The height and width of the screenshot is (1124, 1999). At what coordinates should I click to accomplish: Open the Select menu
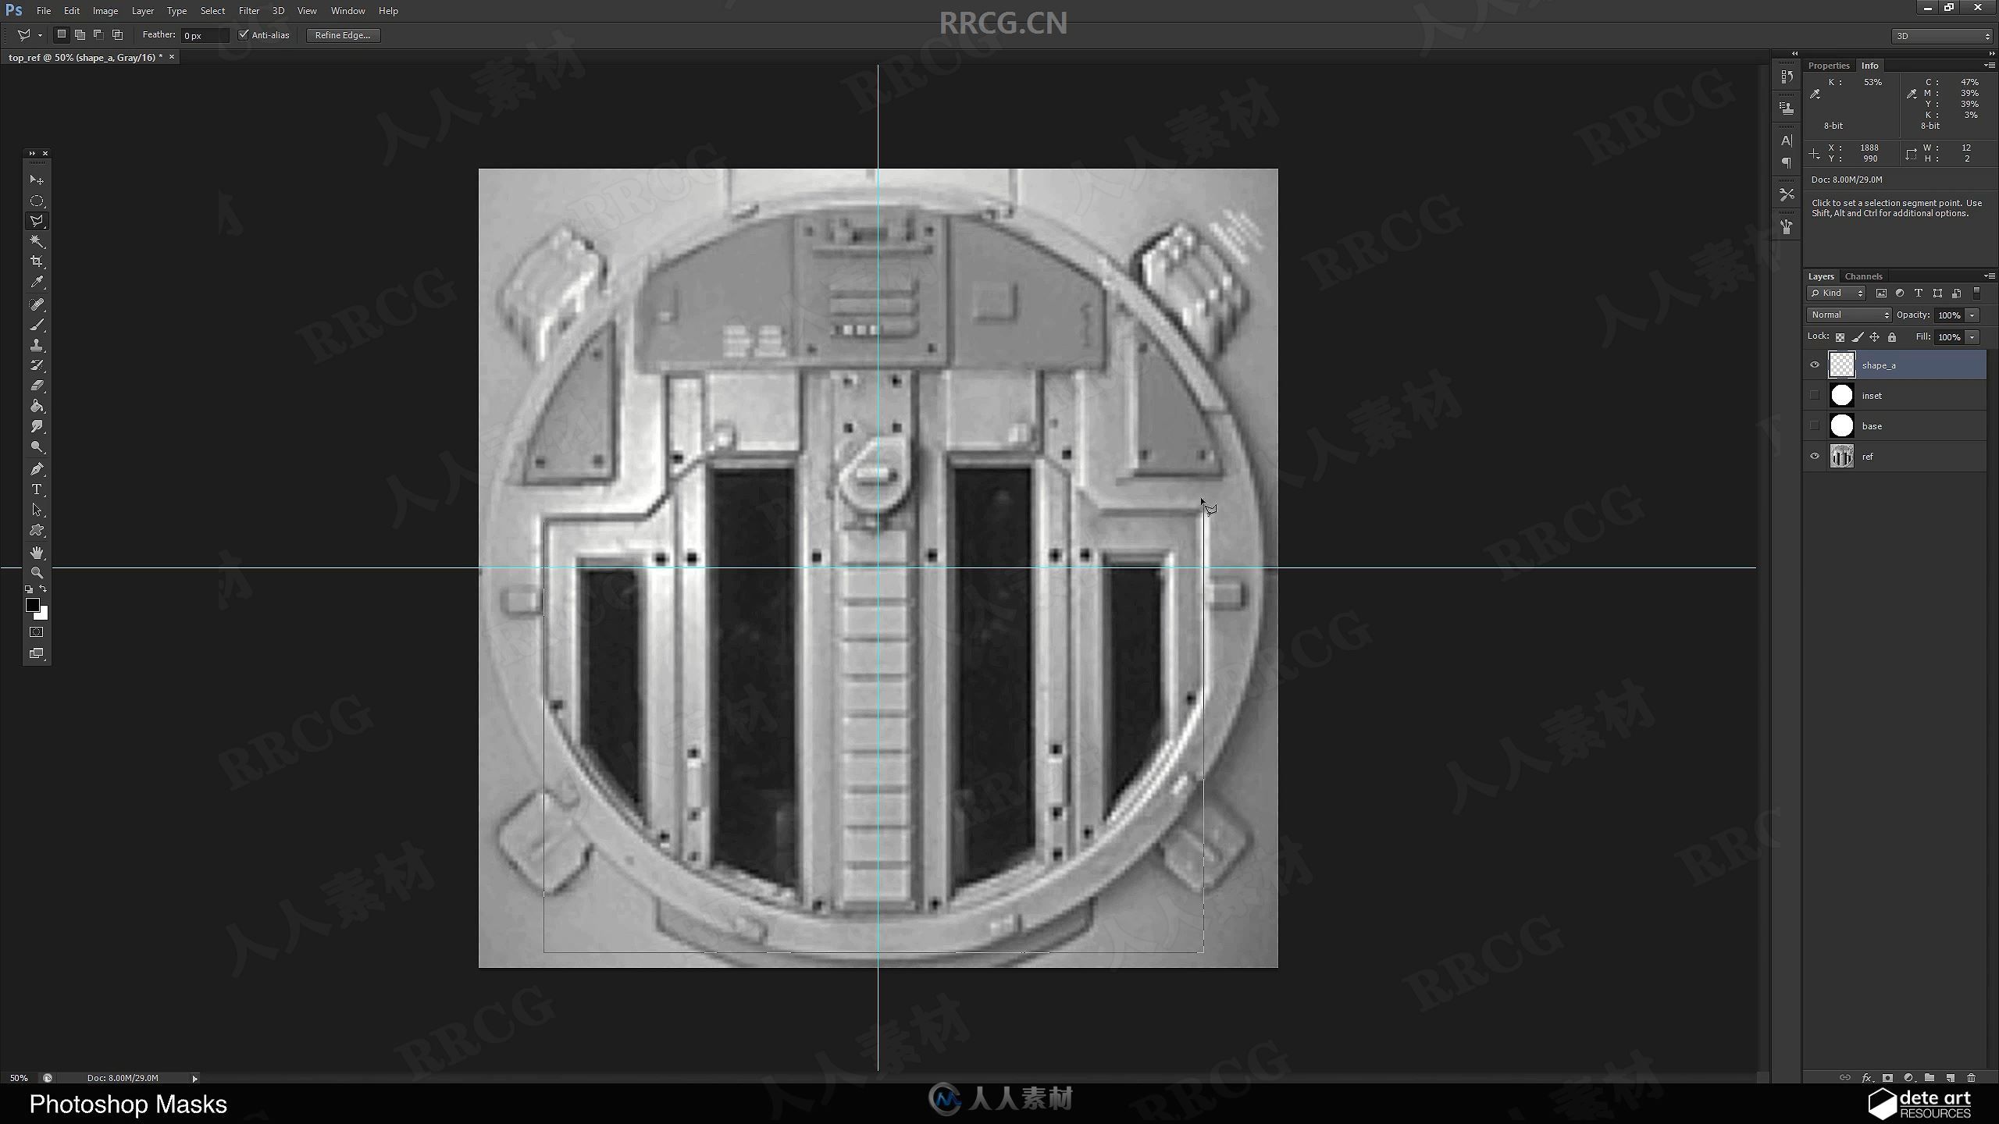[x=212, y=11]
